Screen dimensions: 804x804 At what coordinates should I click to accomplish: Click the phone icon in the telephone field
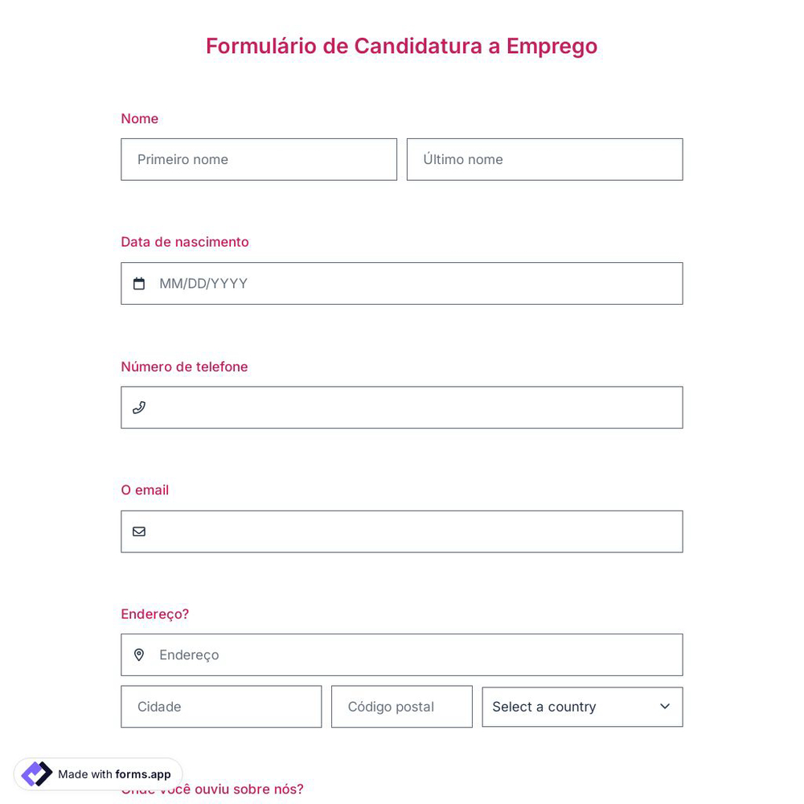coord(139,408)
